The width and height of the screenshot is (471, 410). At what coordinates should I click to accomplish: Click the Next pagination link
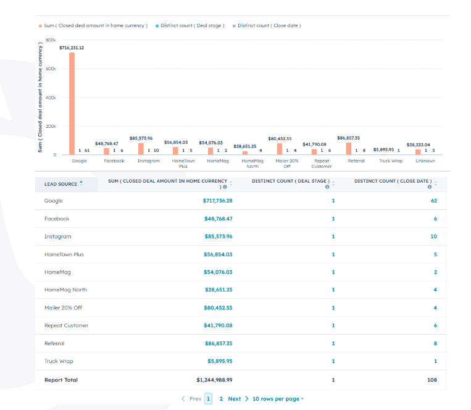click(x=234, y=399)
